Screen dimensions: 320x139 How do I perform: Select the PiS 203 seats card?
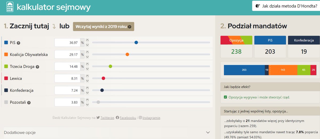tap(270, 47)
